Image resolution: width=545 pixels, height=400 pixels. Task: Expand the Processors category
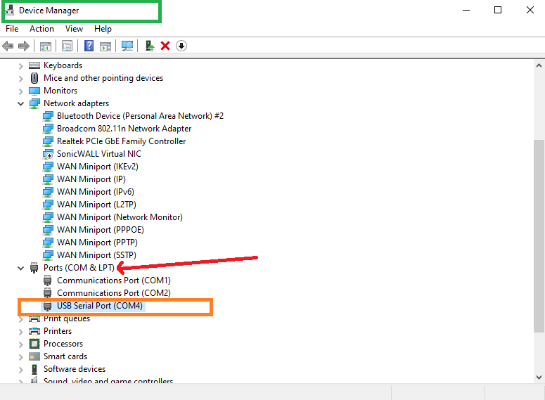(x=21, y=344)
